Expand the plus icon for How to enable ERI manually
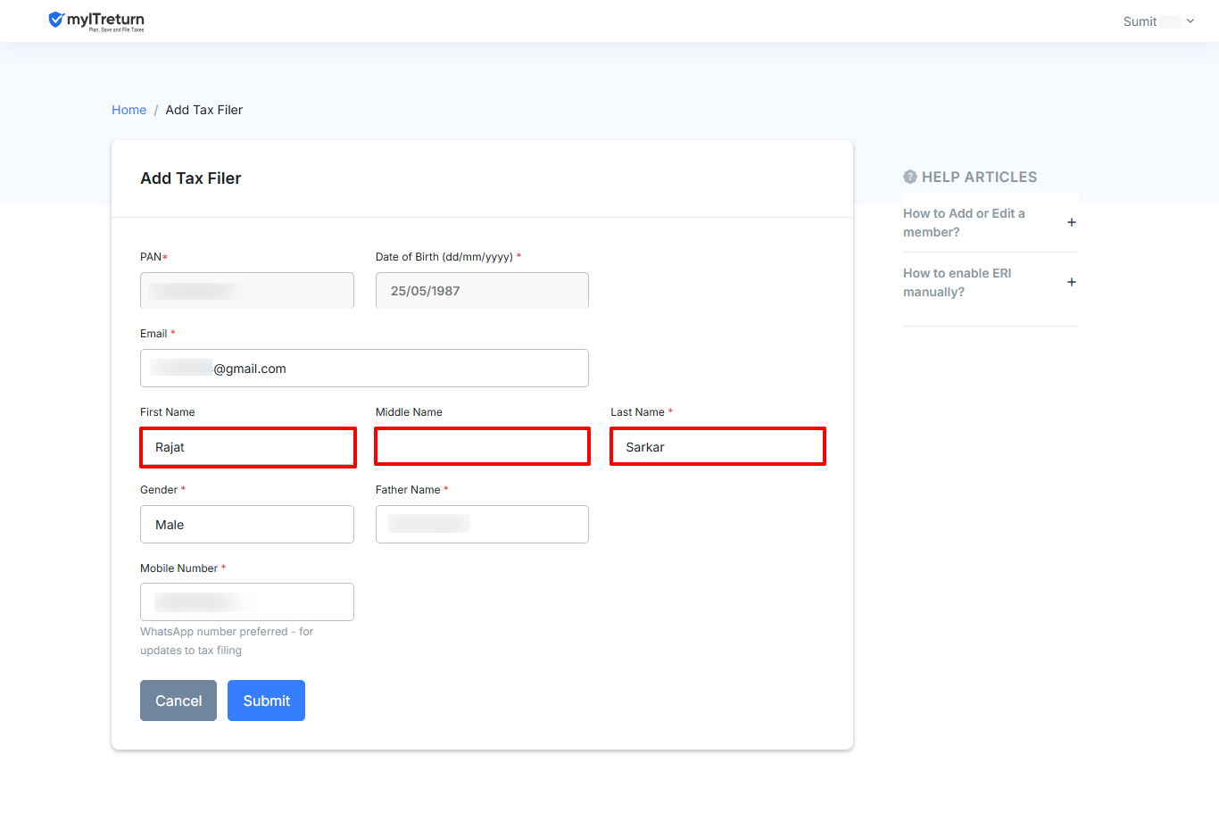The width and height of the screenshot is (1219, 821). [1072, 282]
